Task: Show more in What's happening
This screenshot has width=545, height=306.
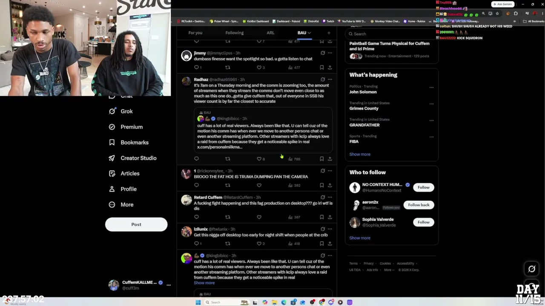Action: pos(360,154)
